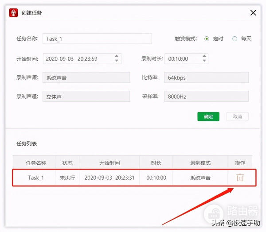This screenshot has height=232, width=266.
Task: Select the 定时 trigger mode radio button
Action: coord(207,39)
